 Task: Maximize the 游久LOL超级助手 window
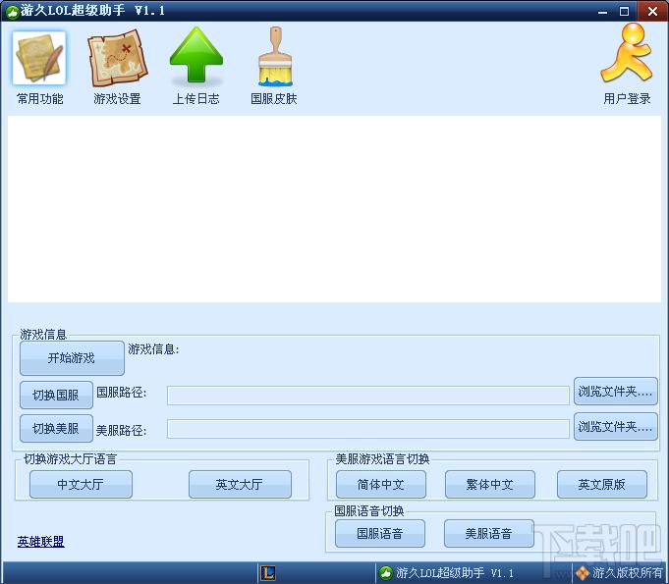pos(624,12)
